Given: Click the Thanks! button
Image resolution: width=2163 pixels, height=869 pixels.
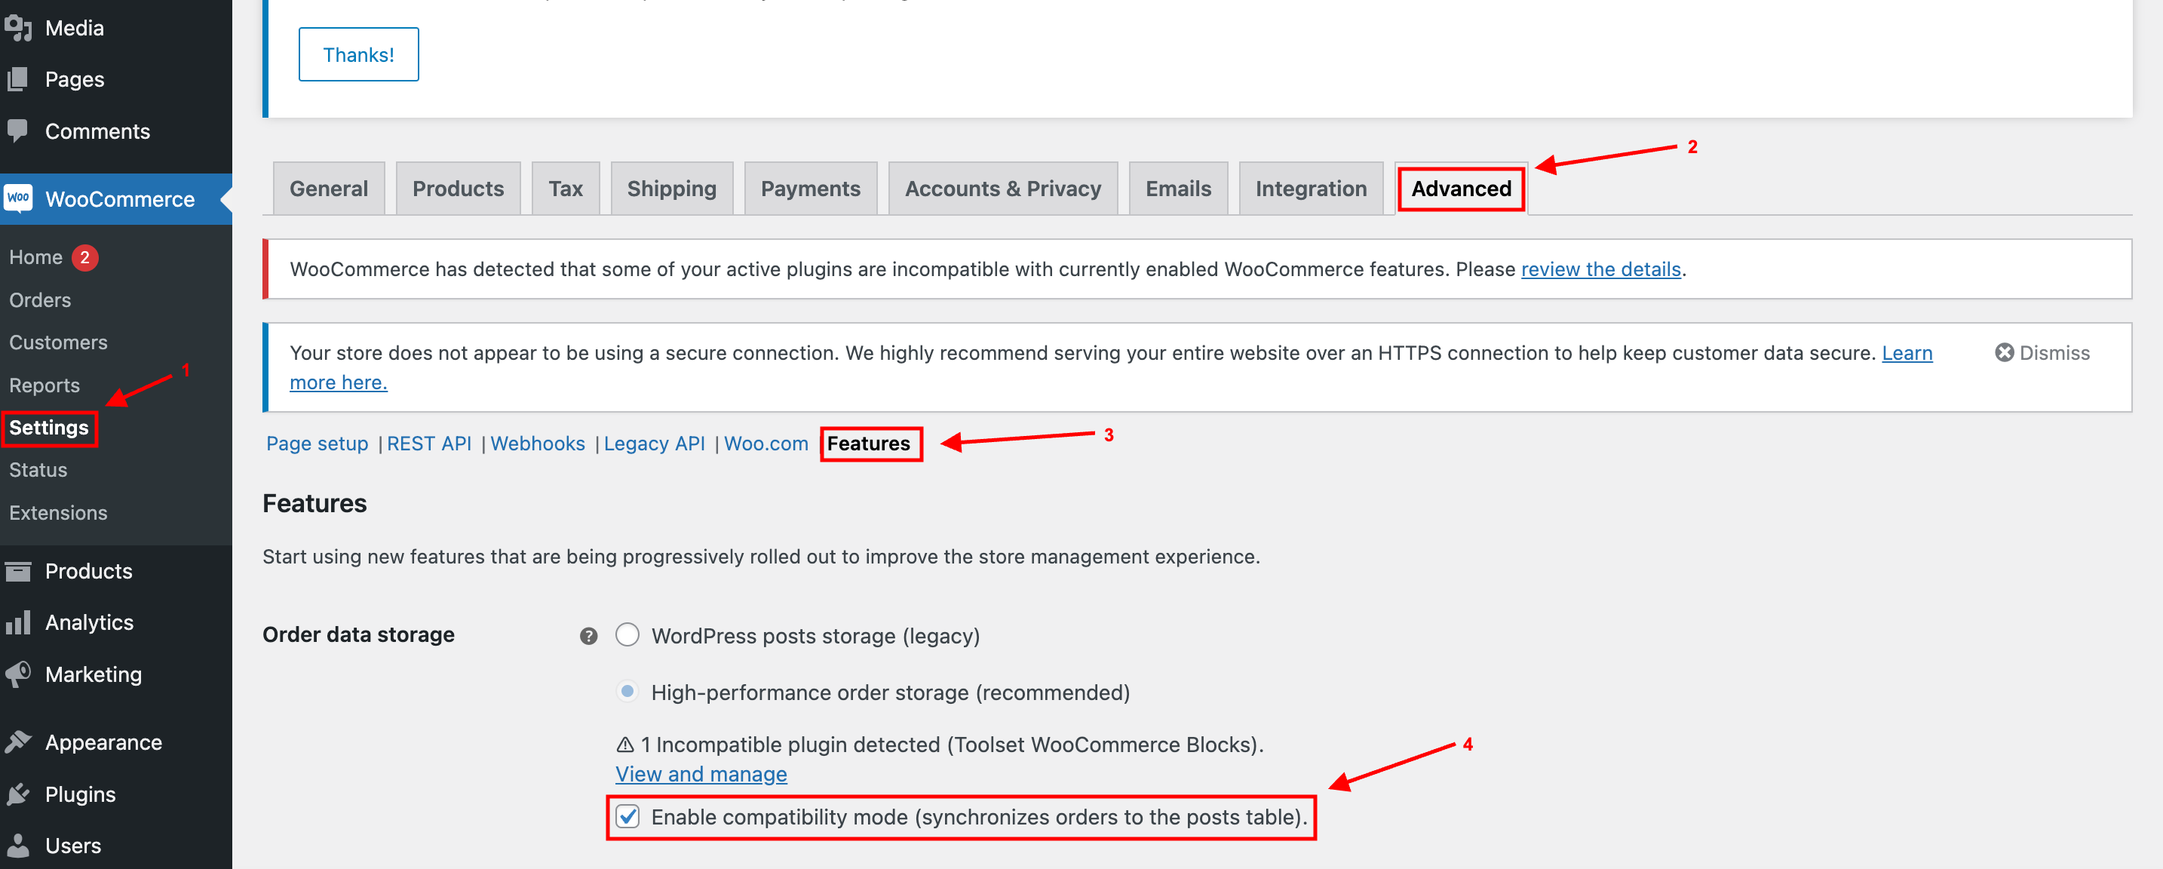Looking at the screenshot, I should tap(358, 54).
